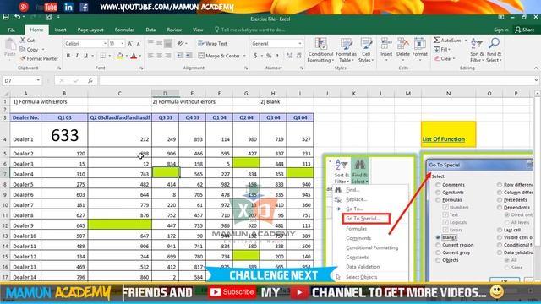Click the Subscribe button
Image resolution: width=541 pixels, height=304 pixels.
point(232,292)
